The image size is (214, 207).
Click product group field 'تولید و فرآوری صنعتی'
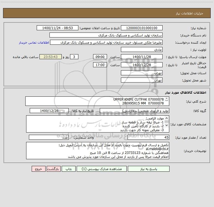click(135, 111)
